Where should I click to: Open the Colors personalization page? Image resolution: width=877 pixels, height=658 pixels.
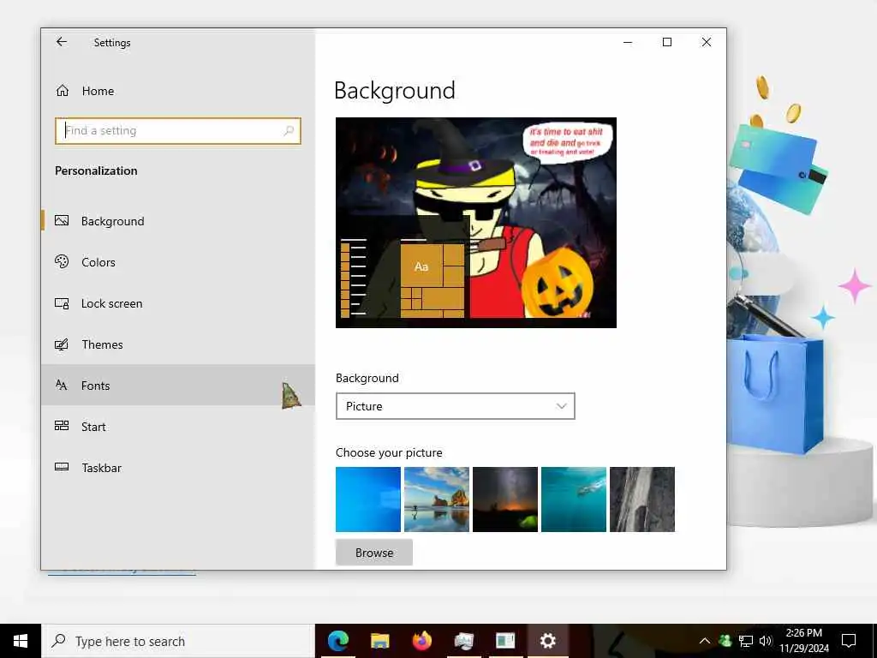click(178, 262)
